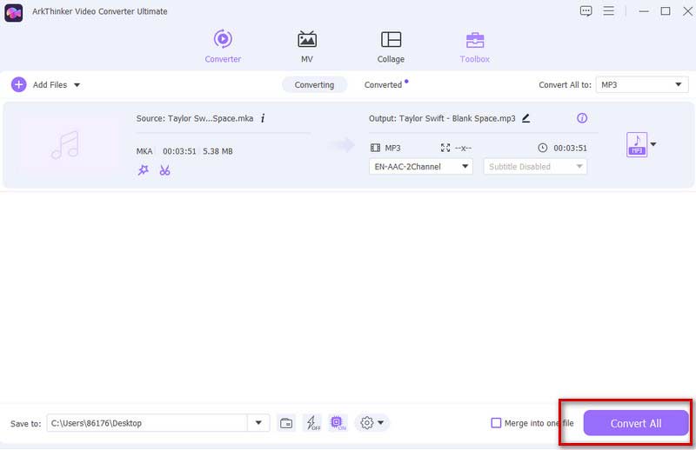Click the MP3 output format icon

point(637,144)
